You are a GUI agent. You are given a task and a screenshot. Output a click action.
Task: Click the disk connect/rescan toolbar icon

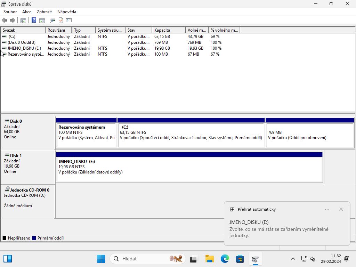coord(53,21)
